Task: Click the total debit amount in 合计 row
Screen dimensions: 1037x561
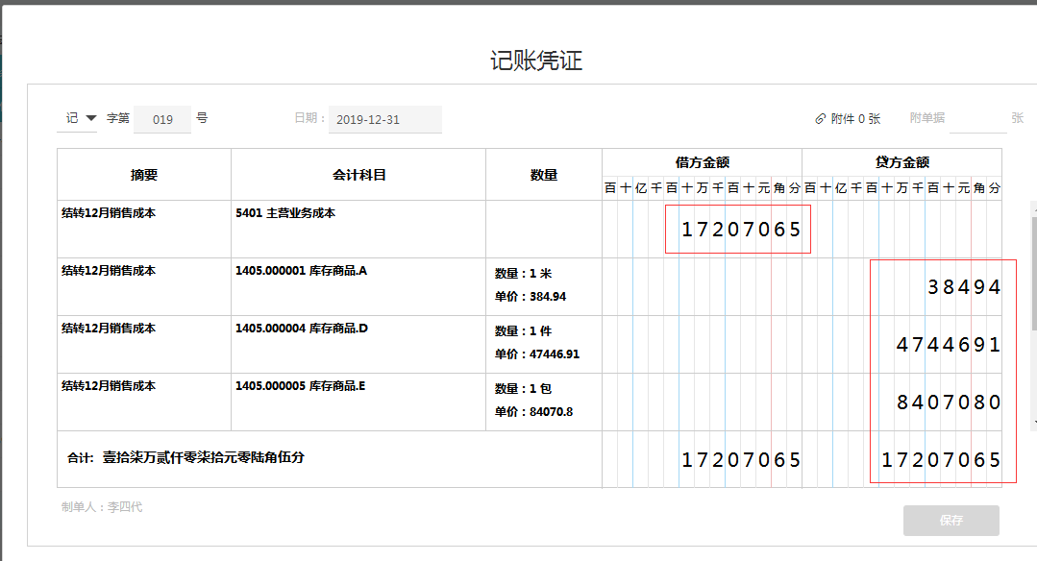Action: [741, 459]
